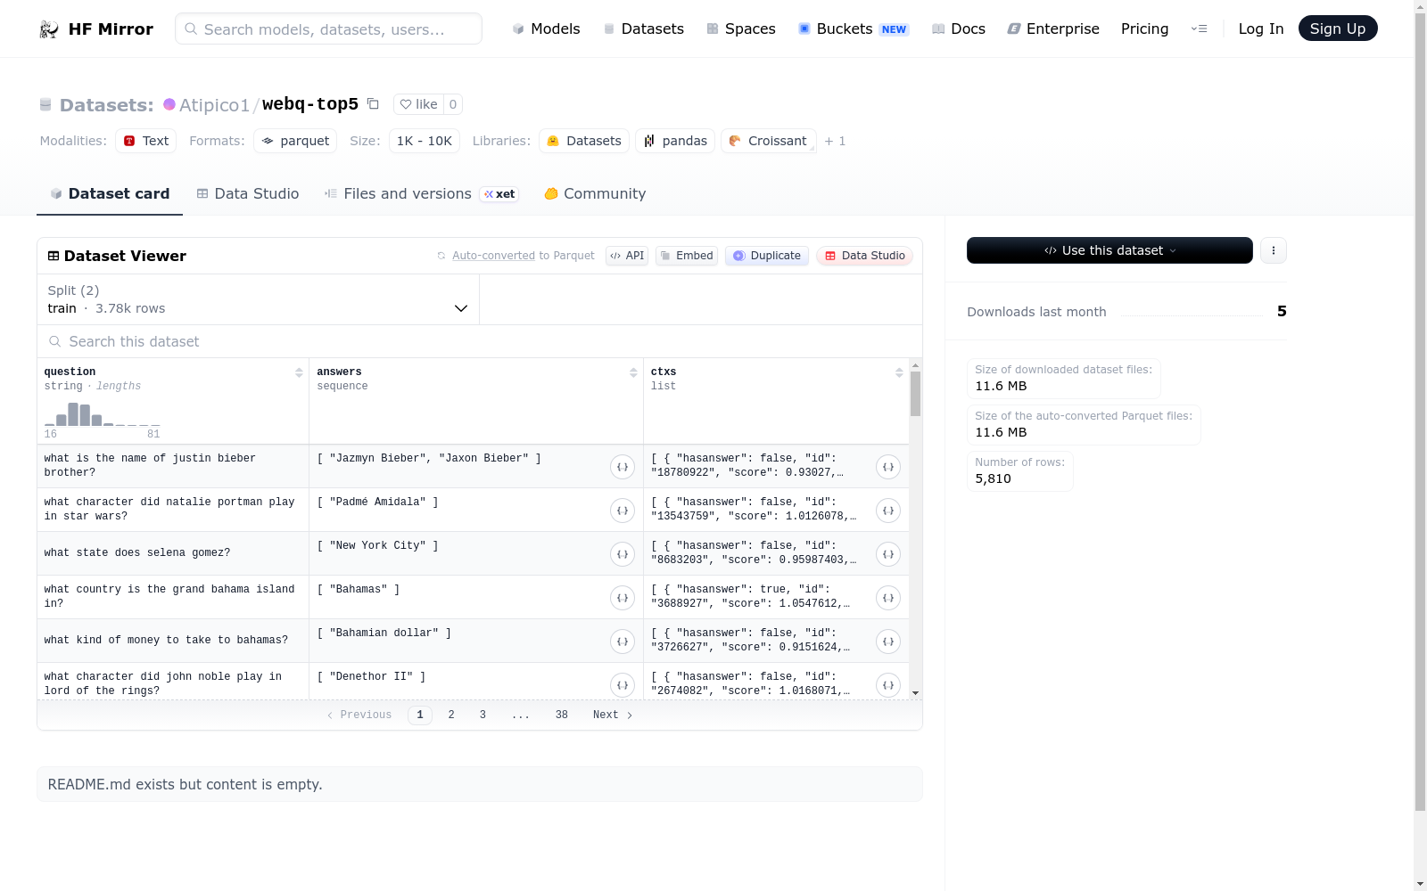Open Buckets in the top navigation
The height and width of the screenshot is (891, 1427).
tap(853, 29)
